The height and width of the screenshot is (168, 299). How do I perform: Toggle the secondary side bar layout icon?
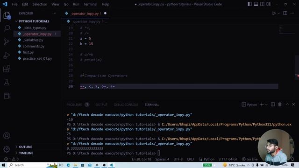(x=262, y=4)
